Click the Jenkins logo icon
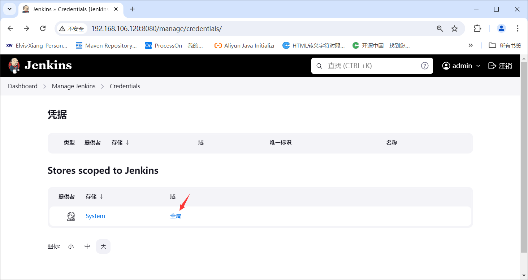The height and width of the screenshot is (280, 528). coord(14,66)
